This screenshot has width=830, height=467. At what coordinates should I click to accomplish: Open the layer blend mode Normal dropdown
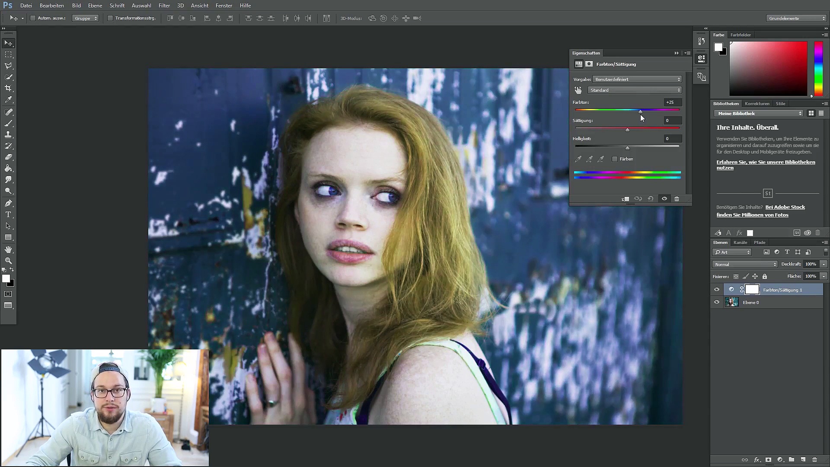point(745,264)
